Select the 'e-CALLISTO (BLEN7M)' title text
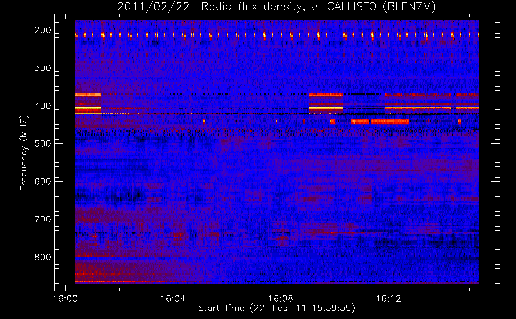 tap(374, 7)
